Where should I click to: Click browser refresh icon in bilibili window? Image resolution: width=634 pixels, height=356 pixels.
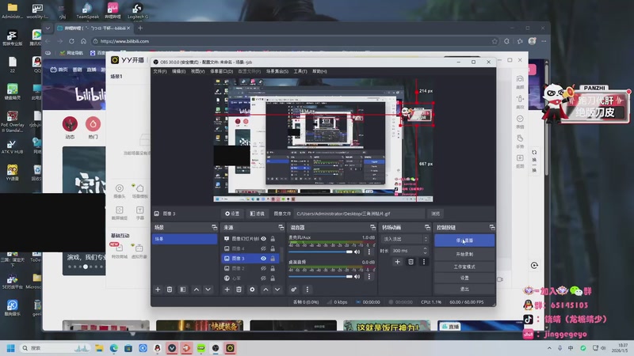click(71, 41)
